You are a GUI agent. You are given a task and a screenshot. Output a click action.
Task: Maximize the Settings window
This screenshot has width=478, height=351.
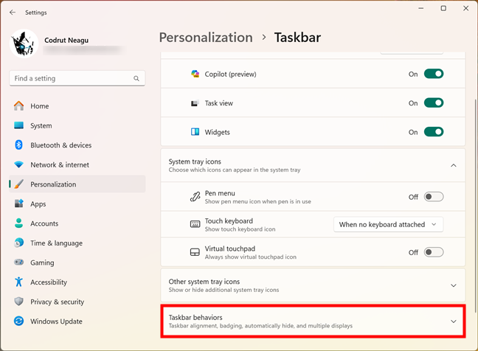[443, 8]
